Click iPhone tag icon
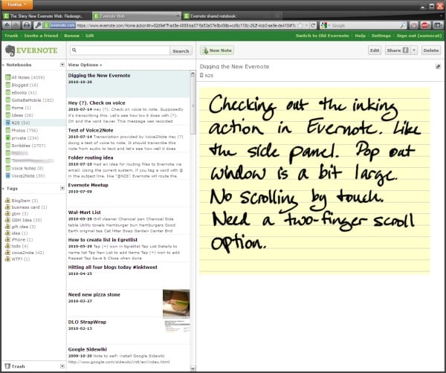 [7, 240]
